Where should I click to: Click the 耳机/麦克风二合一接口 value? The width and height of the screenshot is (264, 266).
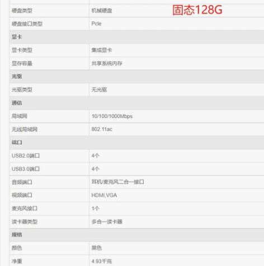click(x=117, y=182)
